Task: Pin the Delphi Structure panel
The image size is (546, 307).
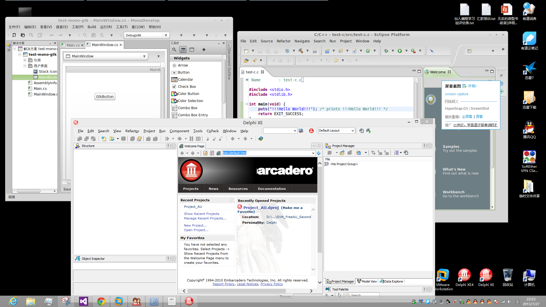Action: 168,146
